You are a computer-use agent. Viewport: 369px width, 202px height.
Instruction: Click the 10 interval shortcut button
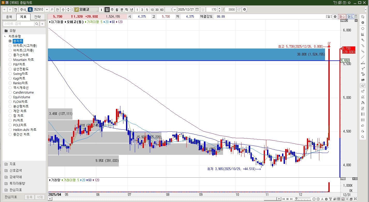pos(152,10)
